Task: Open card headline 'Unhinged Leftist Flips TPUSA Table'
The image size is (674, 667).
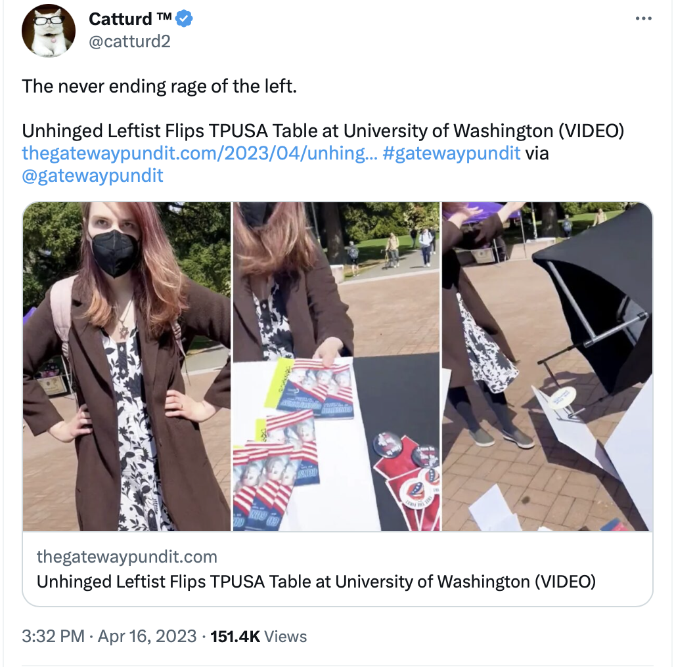Action: click(x=316, y=582)
